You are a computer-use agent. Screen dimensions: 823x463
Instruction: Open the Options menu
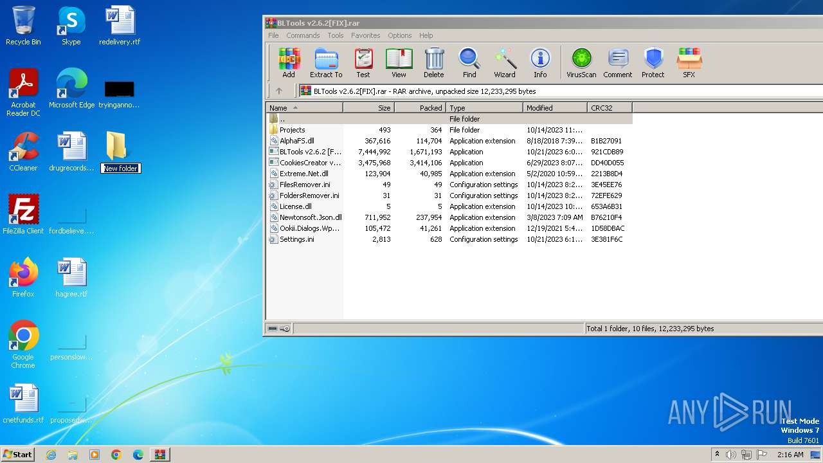tap(399, 35)
